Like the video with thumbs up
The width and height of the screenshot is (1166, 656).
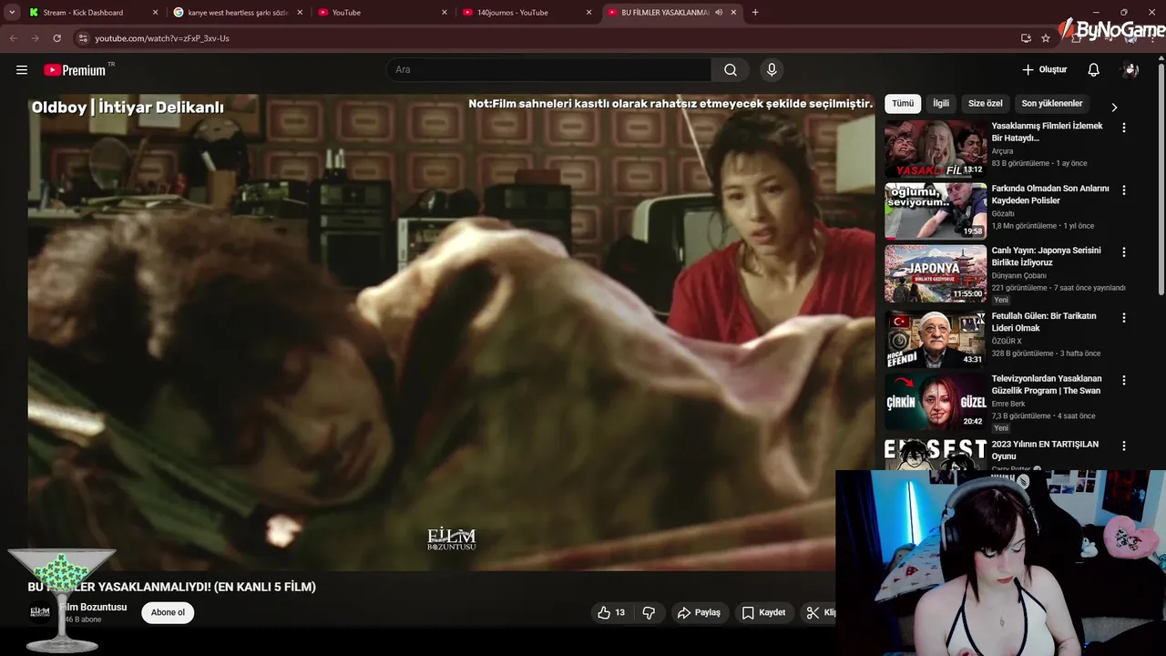tap(611, 612)
